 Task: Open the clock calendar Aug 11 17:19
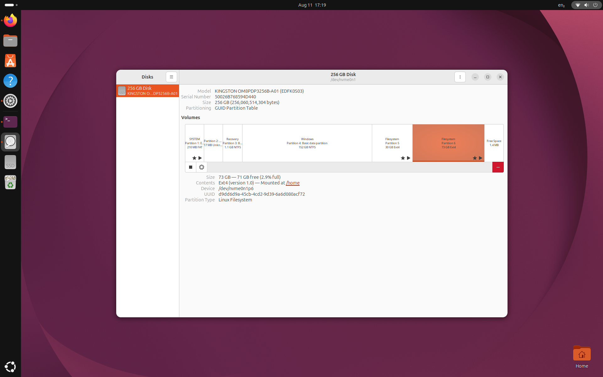[x=312, y=5]
